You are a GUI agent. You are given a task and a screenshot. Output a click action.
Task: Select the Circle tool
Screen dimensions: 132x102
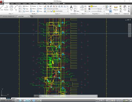11,8
